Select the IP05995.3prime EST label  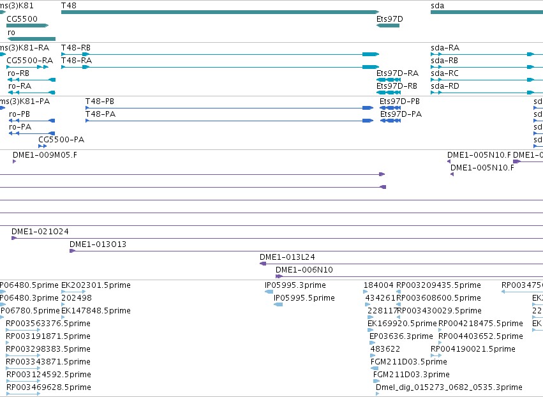click(x=295, y=285)
